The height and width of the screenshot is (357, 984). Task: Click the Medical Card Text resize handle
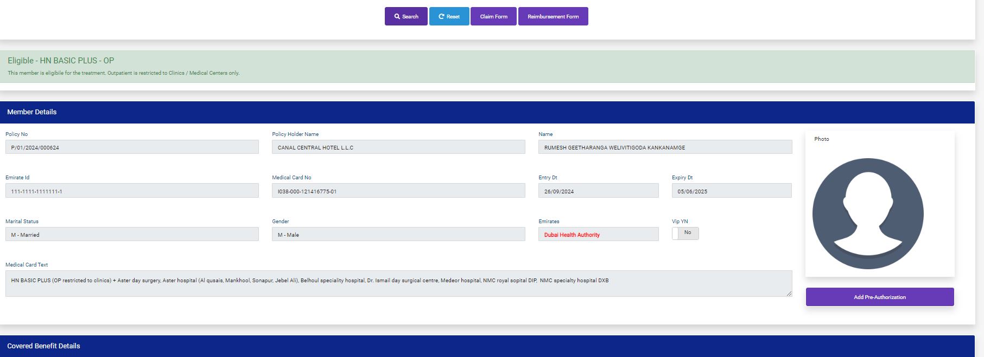789,294
